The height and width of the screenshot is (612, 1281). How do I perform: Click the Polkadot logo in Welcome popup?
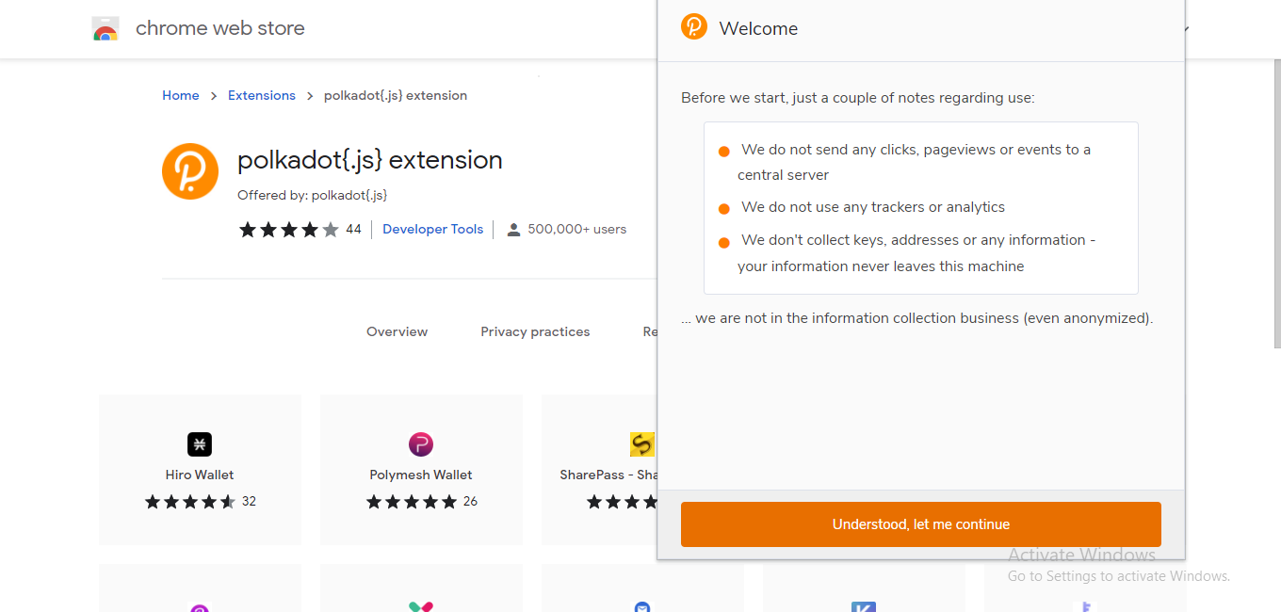point(694,26)
